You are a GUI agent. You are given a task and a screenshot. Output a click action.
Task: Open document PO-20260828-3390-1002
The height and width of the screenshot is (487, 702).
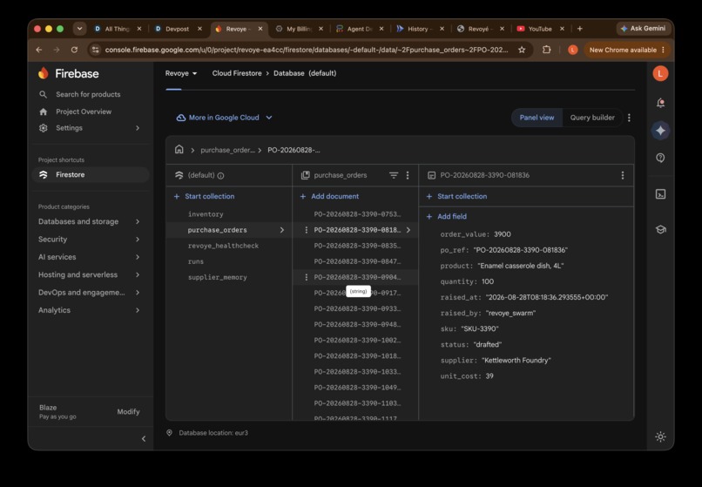[357, 341]
